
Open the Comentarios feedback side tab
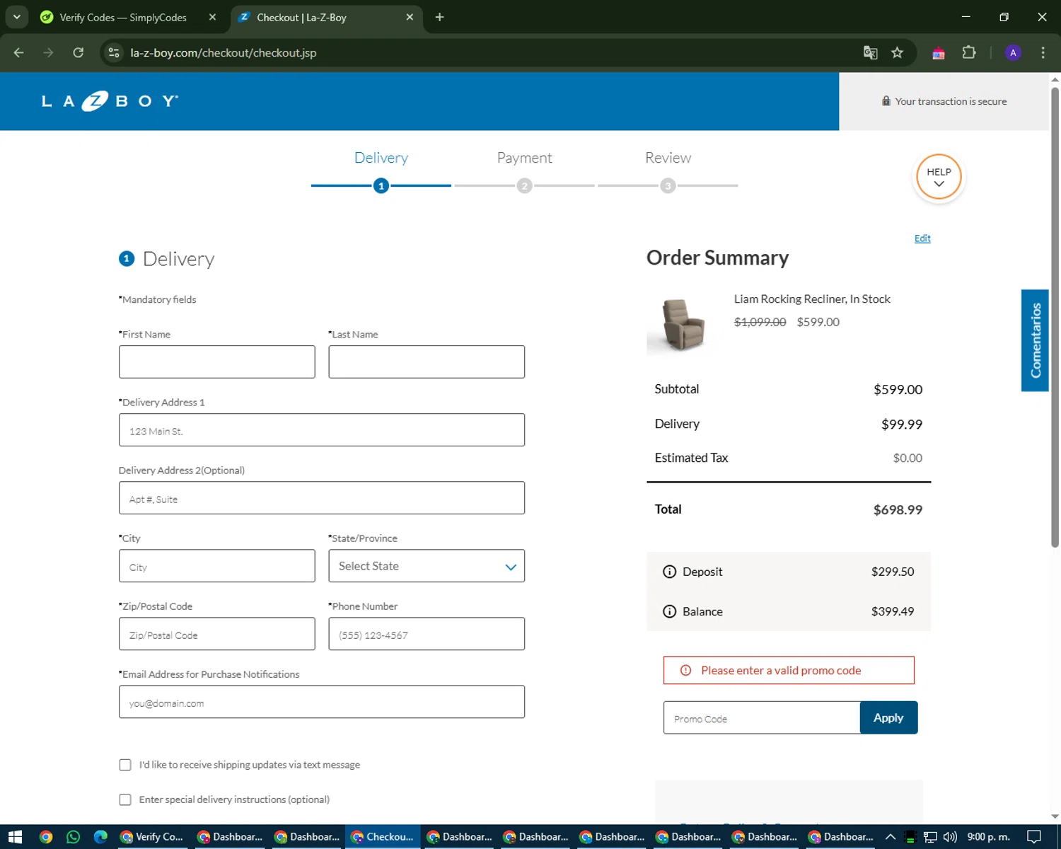click(1035, 340)
